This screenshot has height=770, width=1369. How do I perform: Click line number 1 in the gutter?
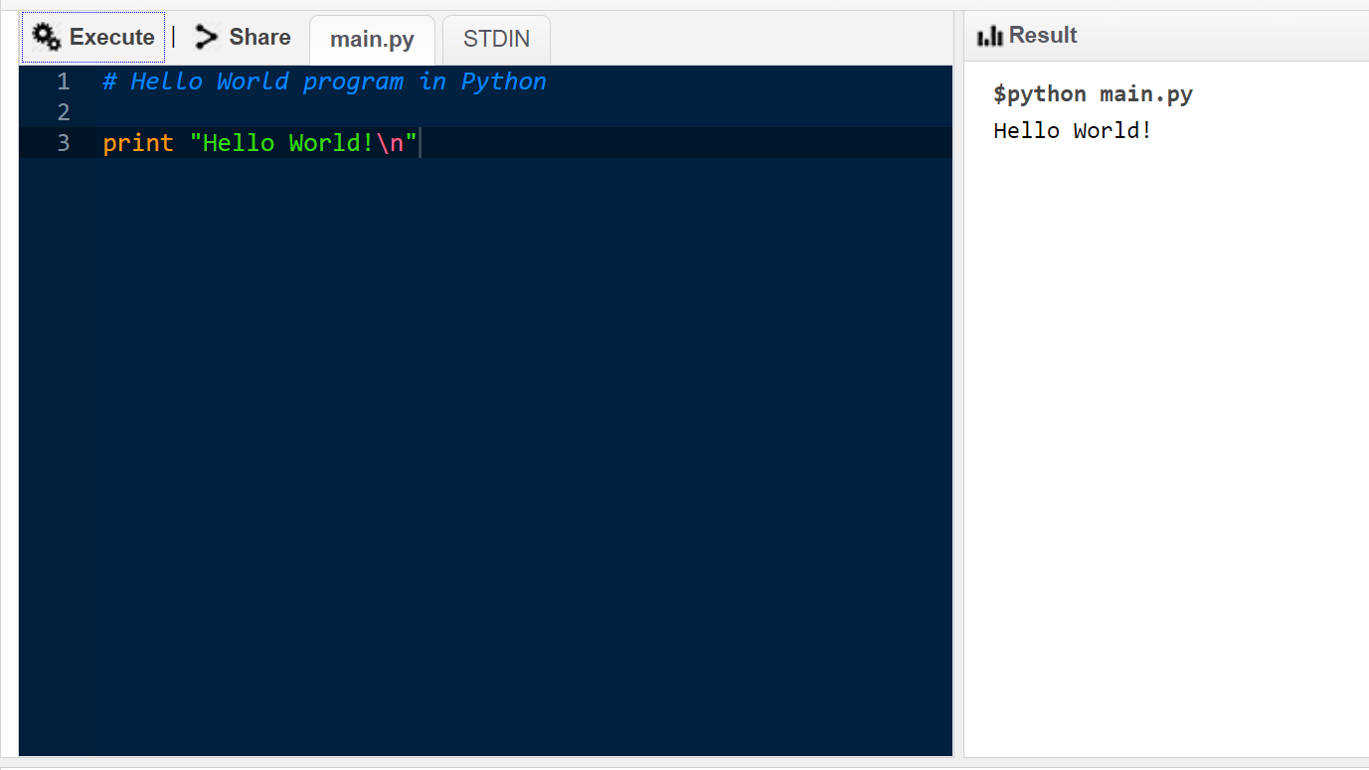(64, 81)
